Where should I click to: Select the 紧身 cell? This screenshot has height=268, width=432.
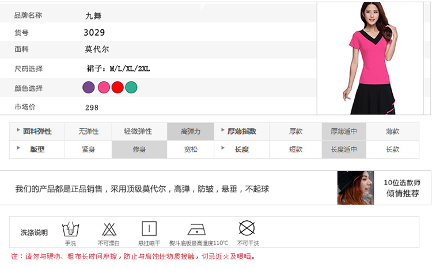pyautogui.click(x=89, y=150)
